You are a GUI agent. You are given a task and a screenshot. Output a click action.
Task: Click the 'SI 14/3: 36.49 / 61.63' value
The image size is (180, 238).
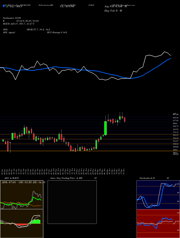click(x=28, y=21)
